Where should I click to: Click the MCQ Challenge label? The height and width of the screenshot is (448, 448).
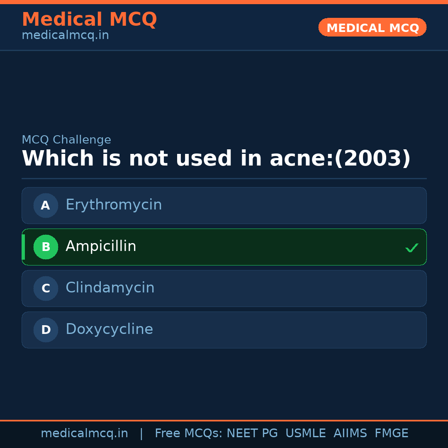click(x=66, y=140)
